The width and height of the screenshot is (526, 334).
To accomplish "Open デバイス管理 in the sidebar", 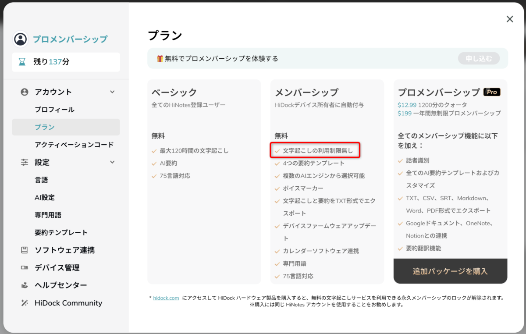I will [x=57, y=268].
